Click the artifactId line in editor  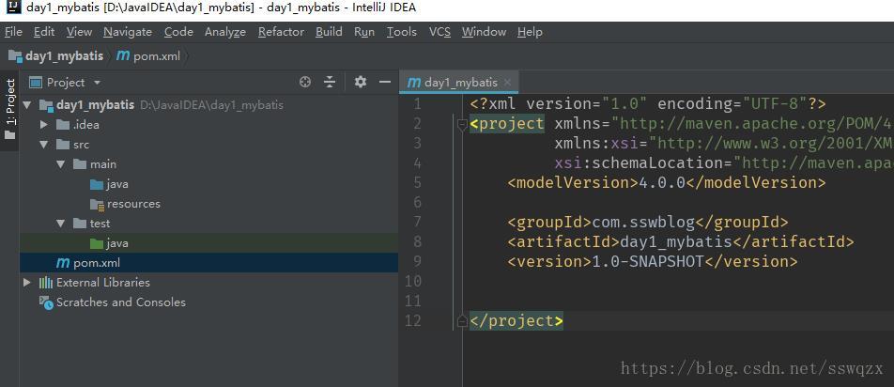click(x=681, y=242)
